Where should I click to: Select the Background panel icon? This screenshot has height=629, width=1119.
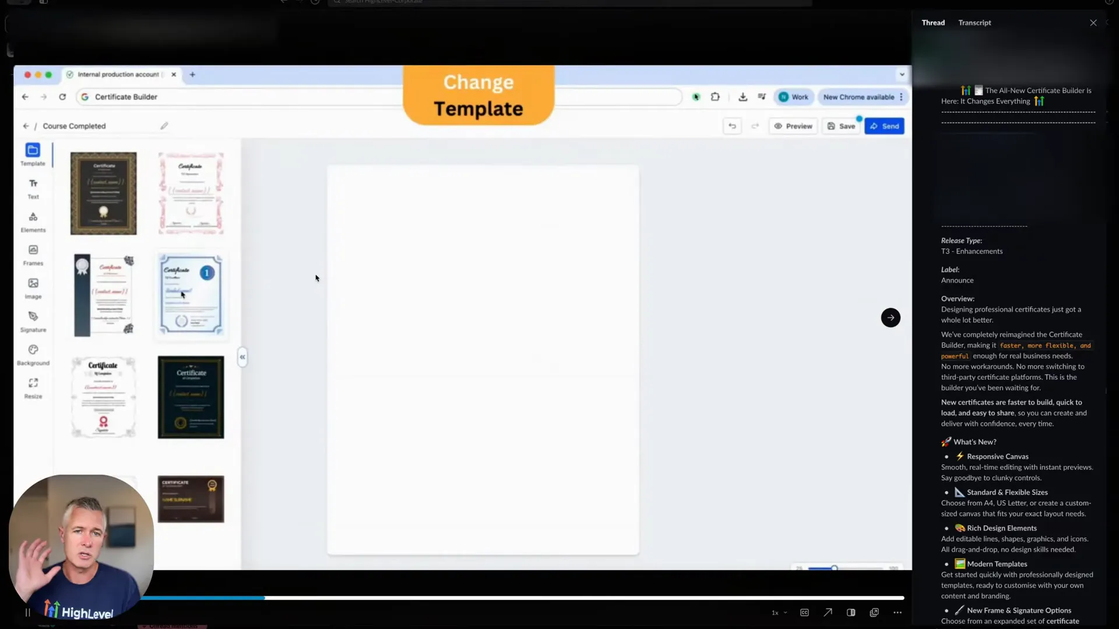(33, 354)
